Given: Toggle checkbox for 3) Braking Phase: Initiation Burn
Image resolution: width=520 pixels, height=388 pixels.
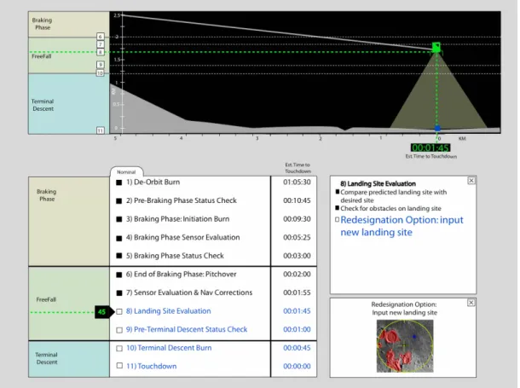Looking at the screenshot, I should click(x=119, y=219).
